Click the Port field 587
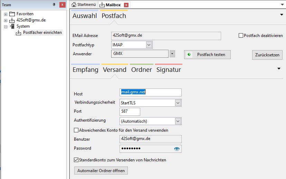This screenshot has width=286, height=179. tap(130, 112)
